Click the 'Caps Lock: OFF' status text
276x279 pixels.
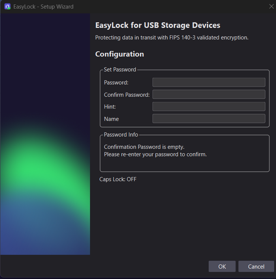pyautogui.click(x=118, y=179)
